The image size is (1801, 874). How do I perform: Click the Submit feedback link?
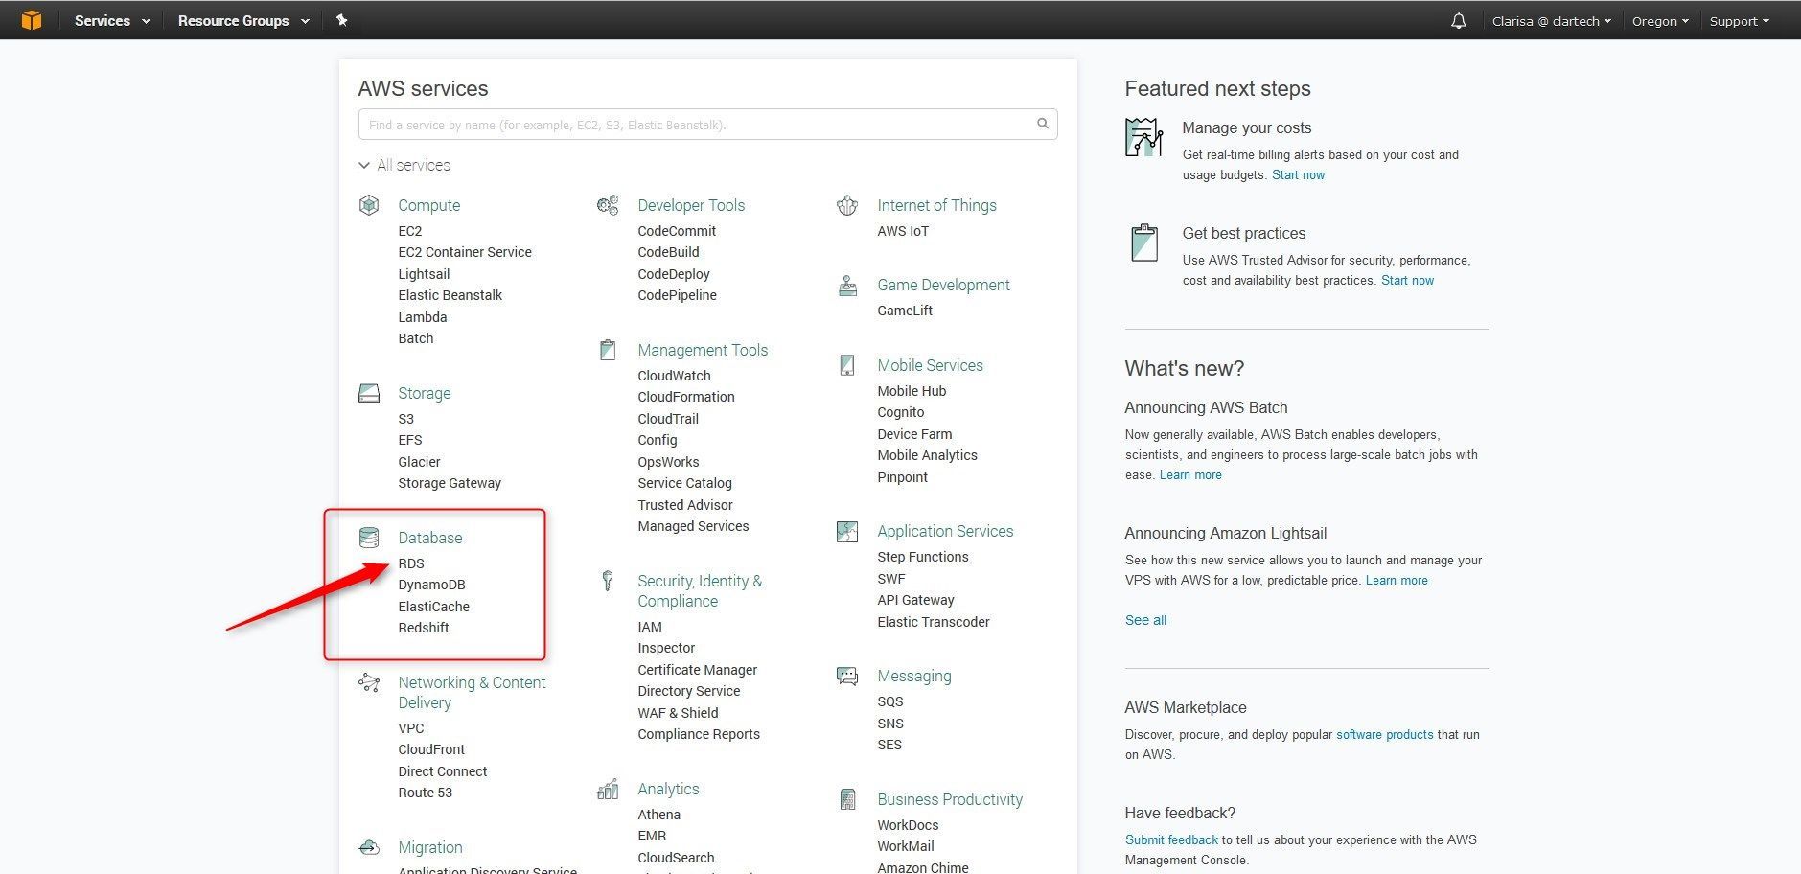[1171, 839]
